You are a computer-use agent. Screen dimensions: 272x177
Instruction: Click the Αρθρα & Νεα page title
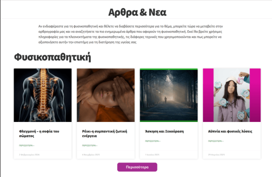click(x=137, y=12)
